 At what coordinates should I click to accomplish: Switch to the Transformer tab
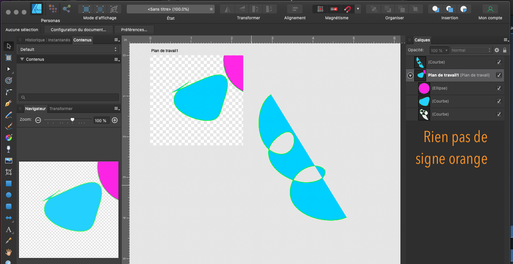[x=61, y=109]
